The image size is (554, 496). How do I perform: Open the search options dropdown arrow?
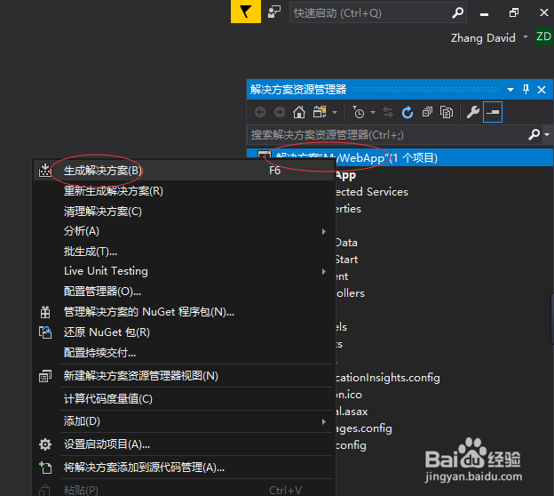547,135
